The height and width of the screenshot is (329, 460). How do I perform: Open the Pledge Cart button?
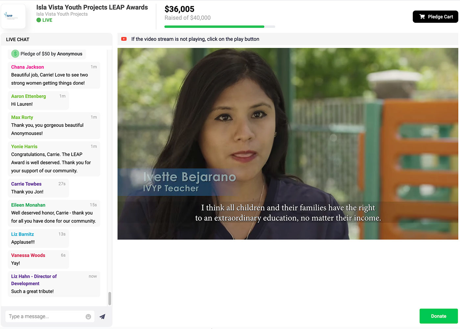(435, 17)
